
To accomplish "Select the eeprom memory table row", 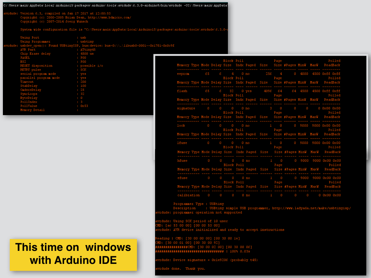I will 259,74.
